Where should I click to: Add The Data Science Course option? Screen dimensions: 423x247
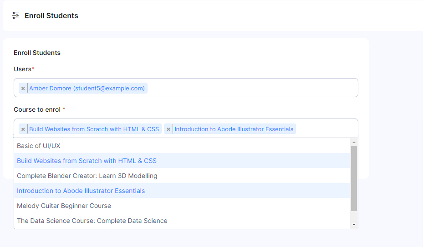92,221
